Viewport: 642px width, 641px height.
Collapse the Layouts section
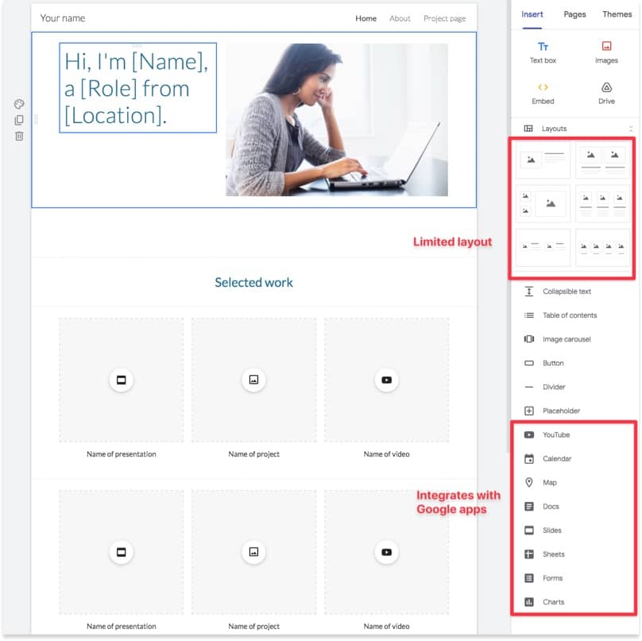pyautogui.click(x=633, y=128)
